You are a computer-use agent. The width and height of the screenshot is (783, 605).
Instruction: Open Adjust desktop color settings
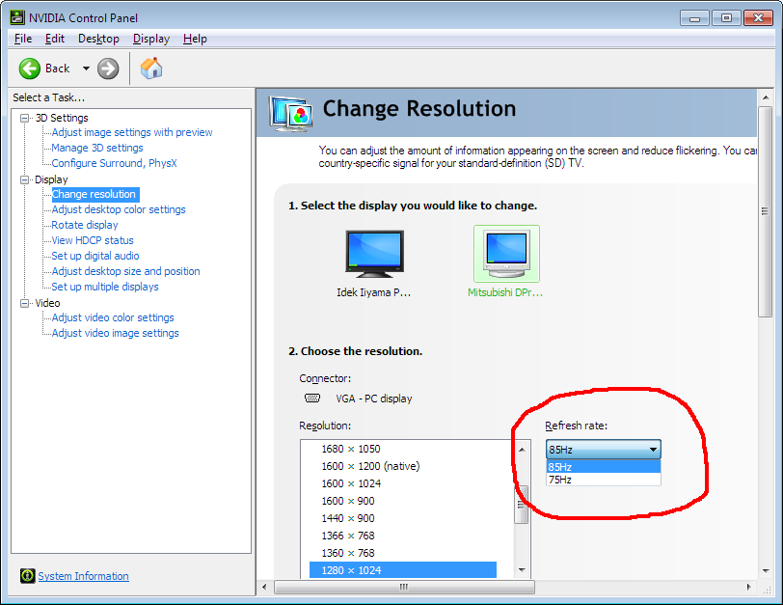[119, 209]
